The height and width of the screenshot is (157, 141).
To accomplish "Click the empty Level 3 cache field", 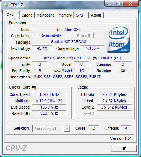I will [114, 113].
